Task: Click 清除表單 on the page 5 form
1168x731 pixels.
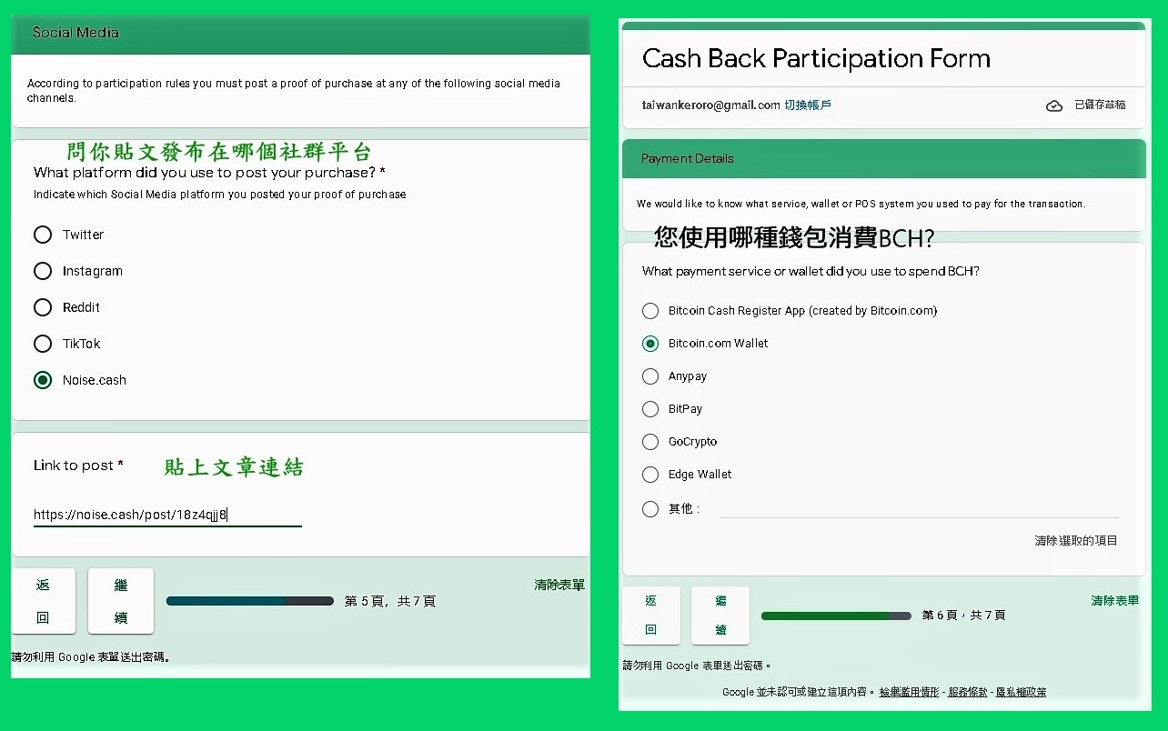Action: click(559, 585)
